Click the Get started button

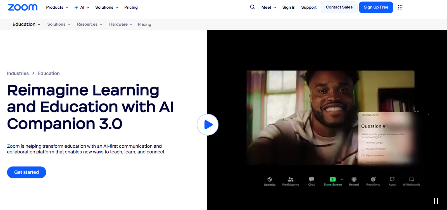[27, 172]
